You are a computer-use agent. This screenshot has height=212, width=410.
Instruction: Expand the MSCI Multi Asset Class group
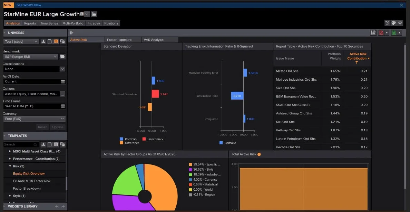(10, 151)
